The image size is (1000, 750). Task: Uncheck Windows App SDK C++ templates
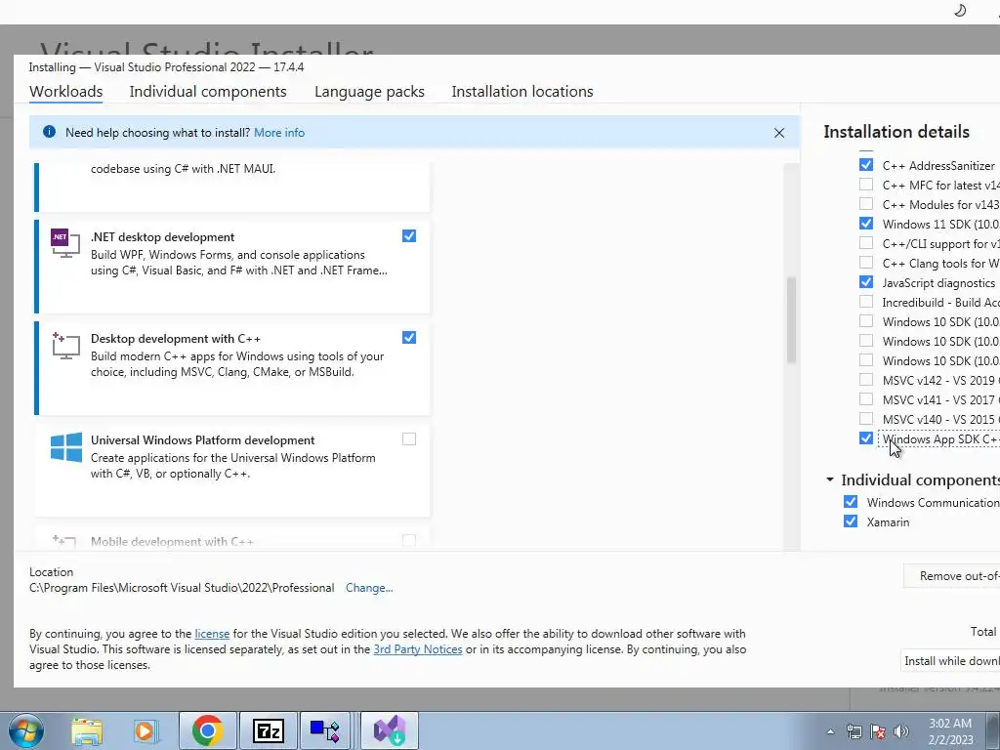pos(866,438)
